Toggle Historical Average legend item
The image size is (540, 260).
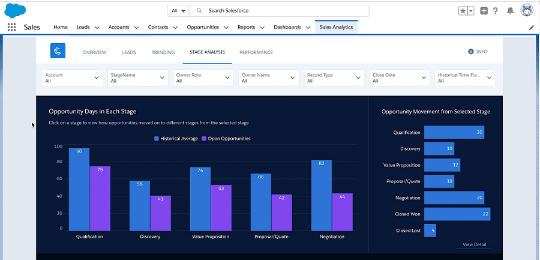point(177,139)
